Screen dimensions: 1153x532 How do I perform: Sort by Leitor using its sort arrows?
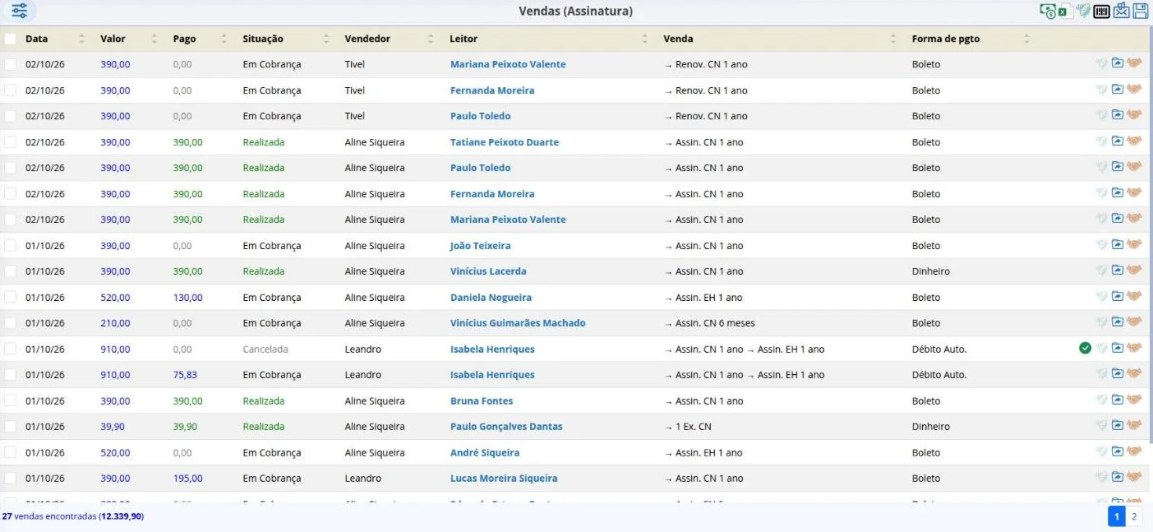[x=645, y=39]
